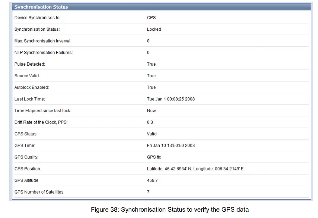Select the GPS Time value 'Fri Jan 10 13:50:50 2003'
The height and width of the screenshot is (218, 318).
[x=171, y=145]
